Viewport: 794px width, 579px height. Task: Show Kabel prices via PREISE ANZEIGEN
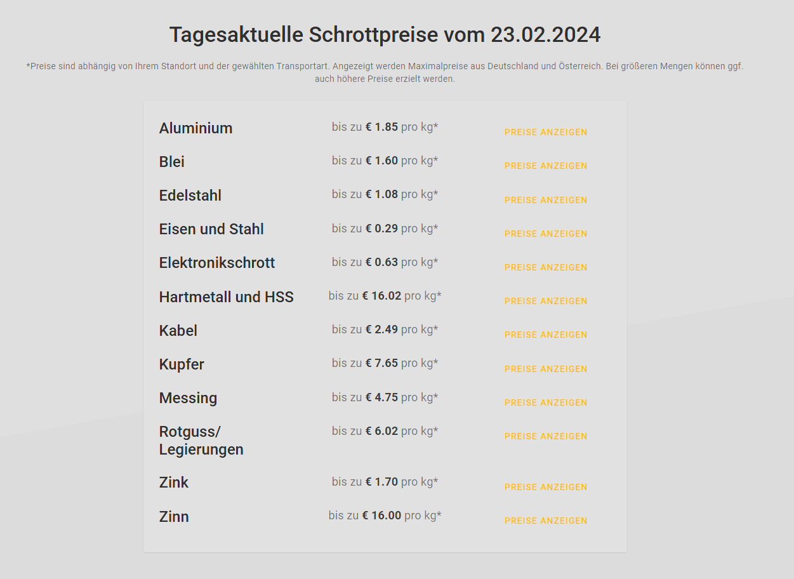click(x=546, y=335)
